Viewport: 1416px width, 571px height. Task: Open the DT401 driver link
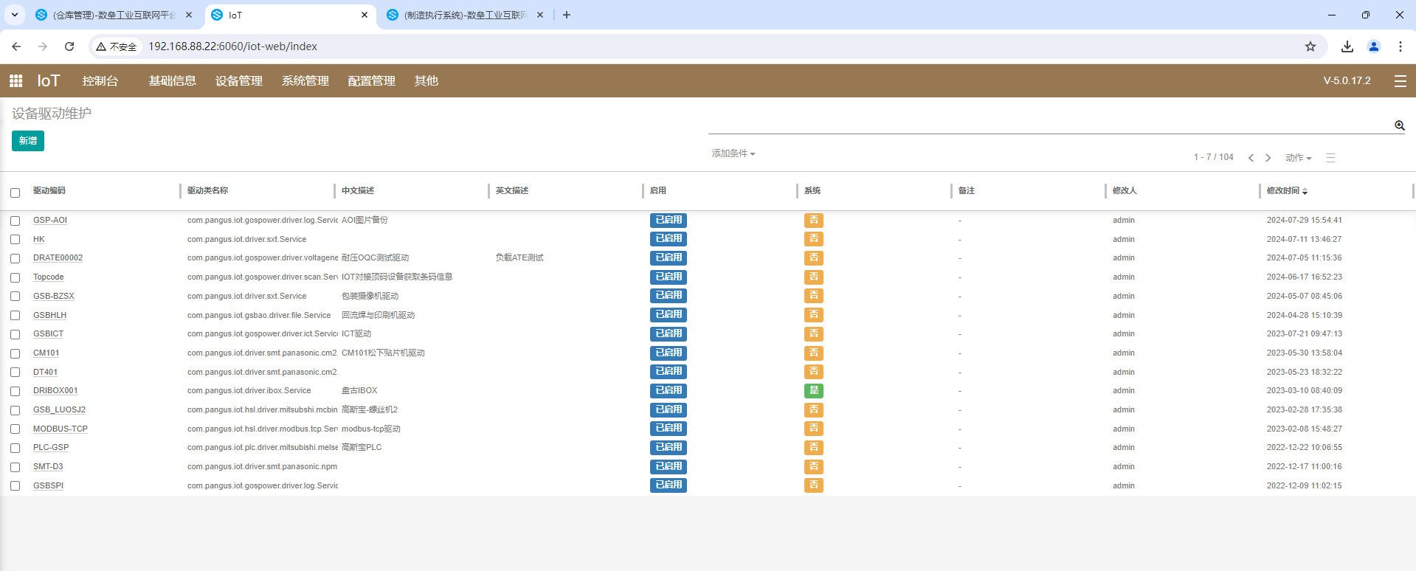(x=45, y=372)
